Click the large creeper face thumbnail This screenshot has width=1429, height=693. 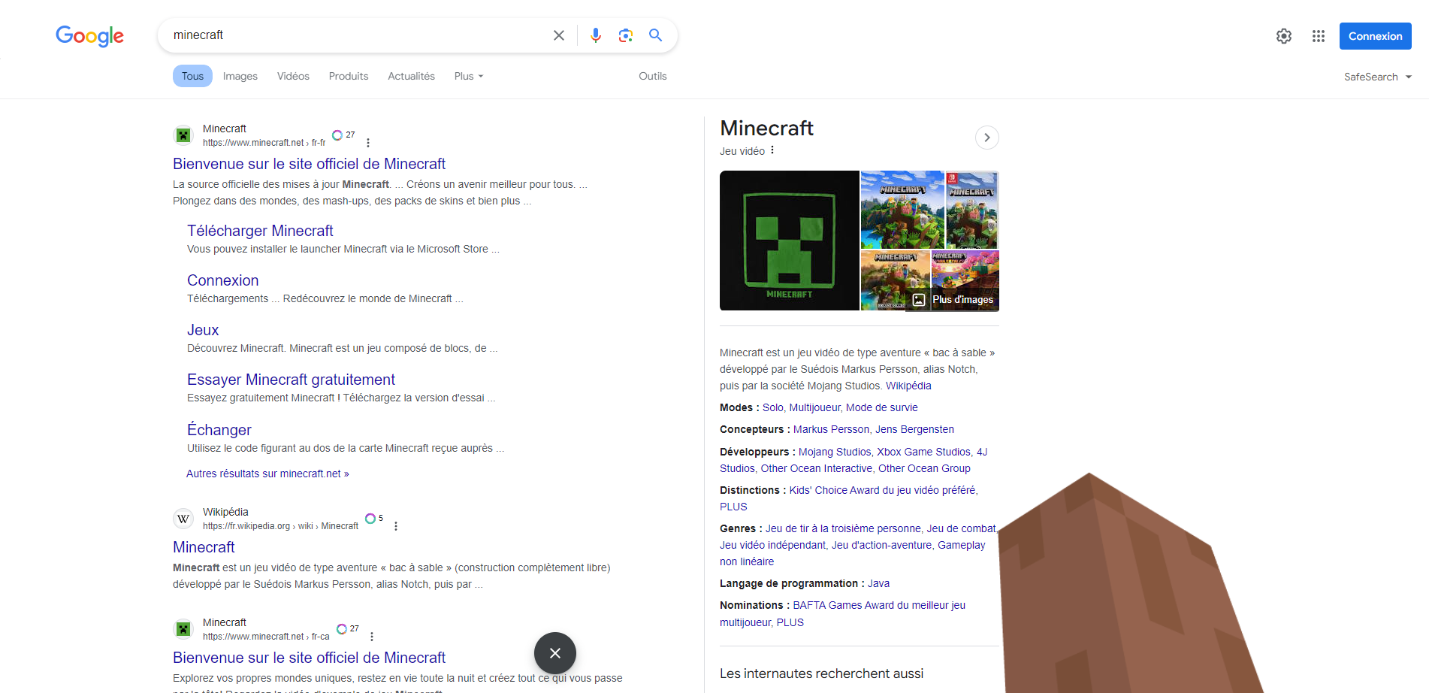[789, 241]
